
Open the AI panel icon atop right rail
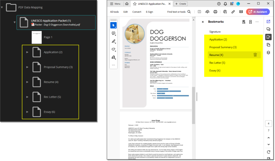(x=268, y=22)
